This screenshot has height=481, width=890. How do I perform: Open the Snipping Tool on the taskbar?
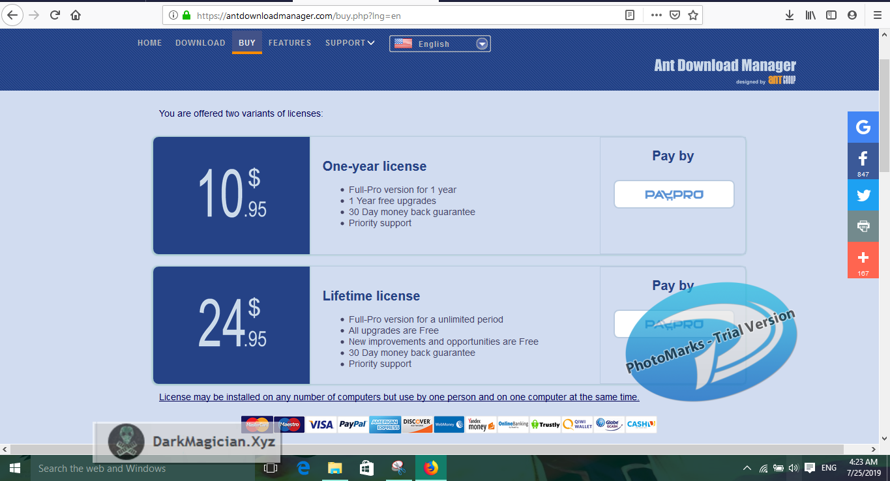click(x=398, y=468)
